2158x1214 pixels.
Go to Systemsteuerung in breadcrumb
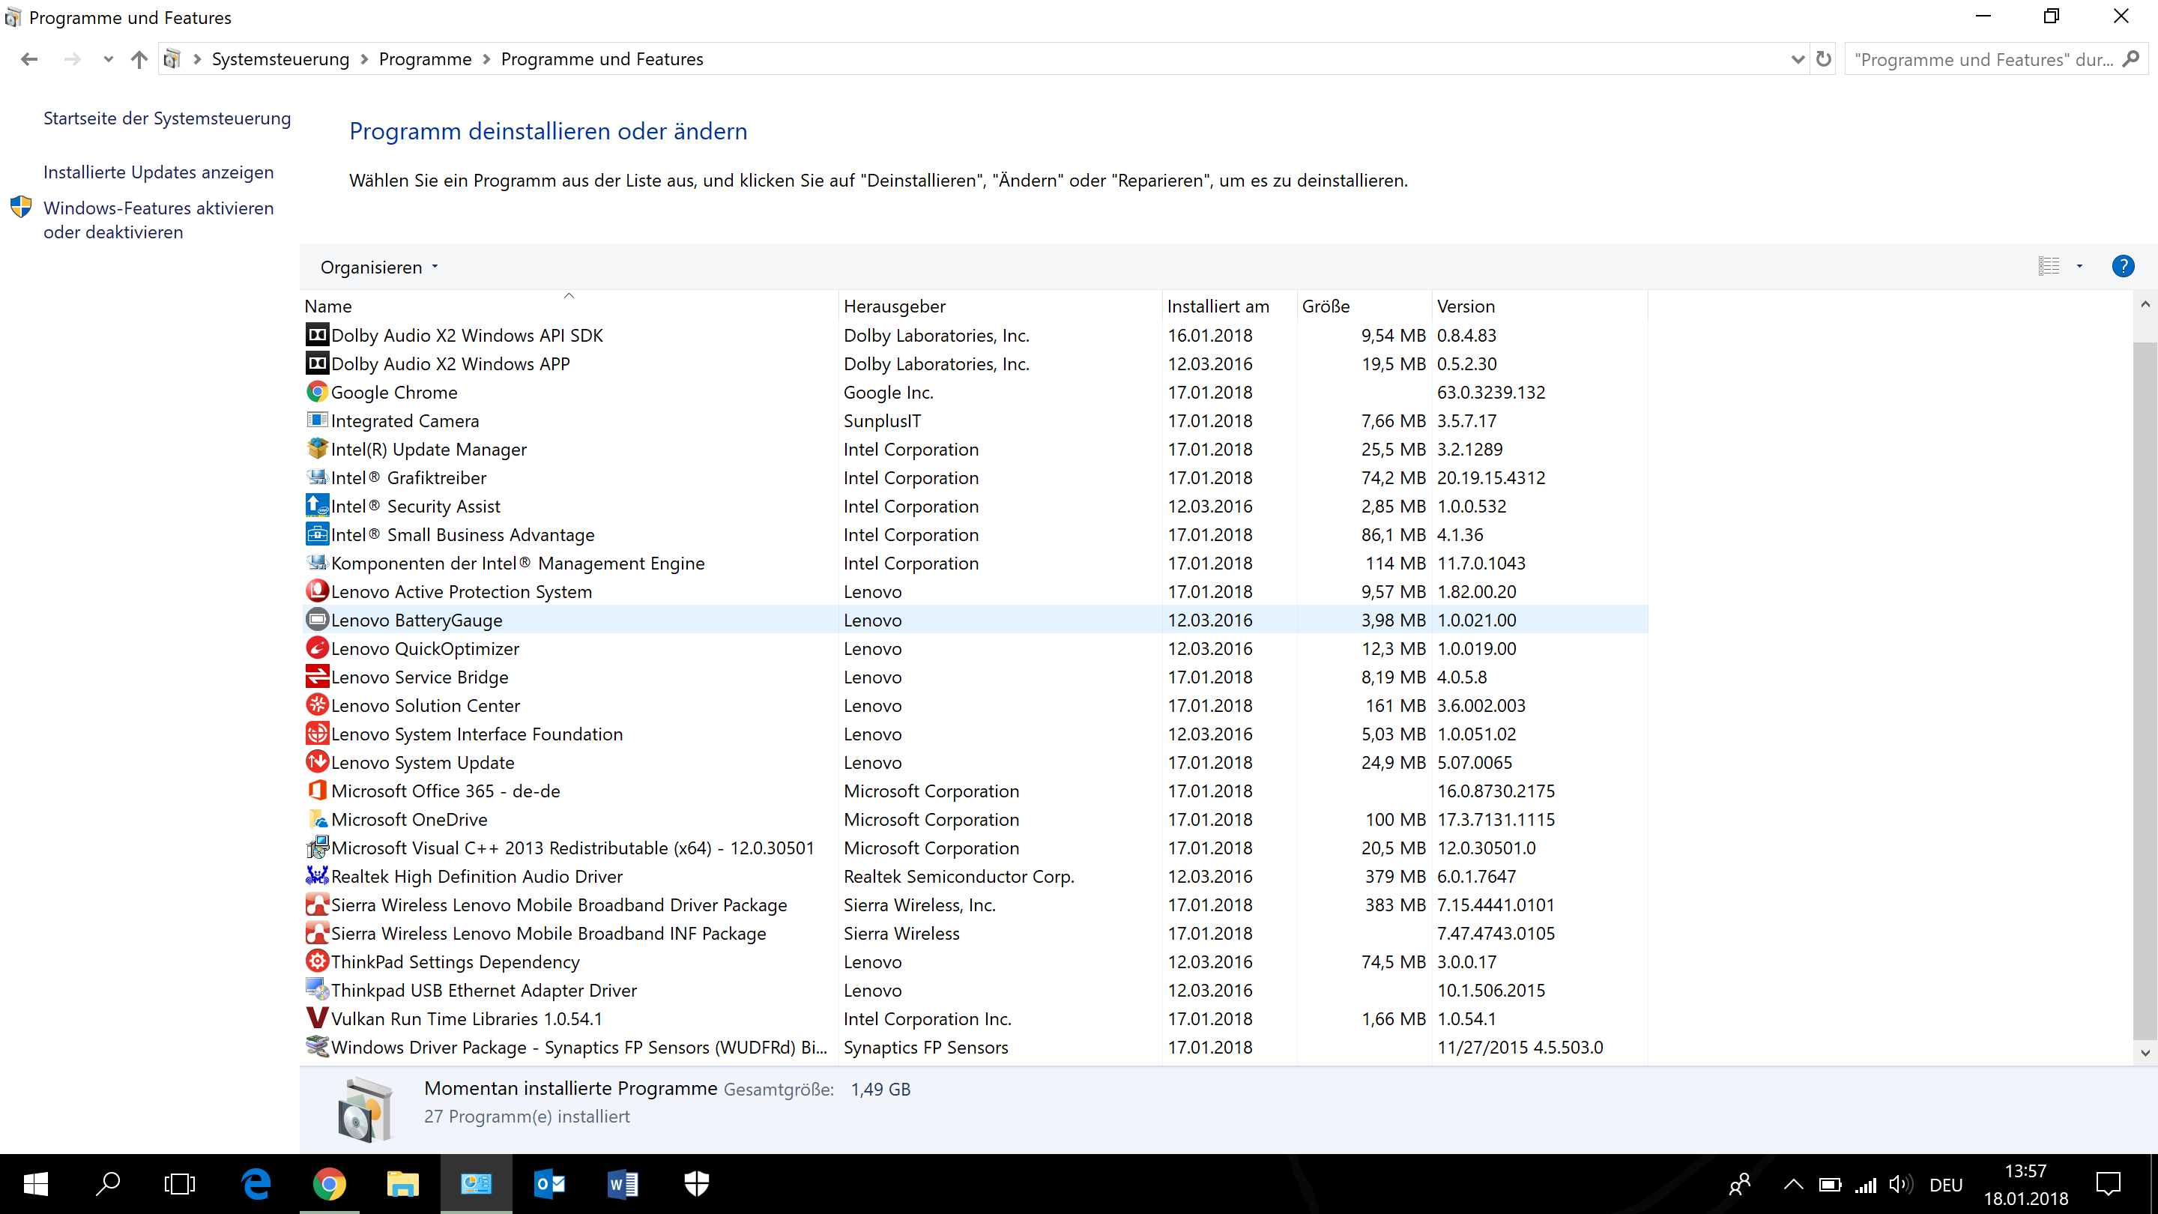coord(279,59)
